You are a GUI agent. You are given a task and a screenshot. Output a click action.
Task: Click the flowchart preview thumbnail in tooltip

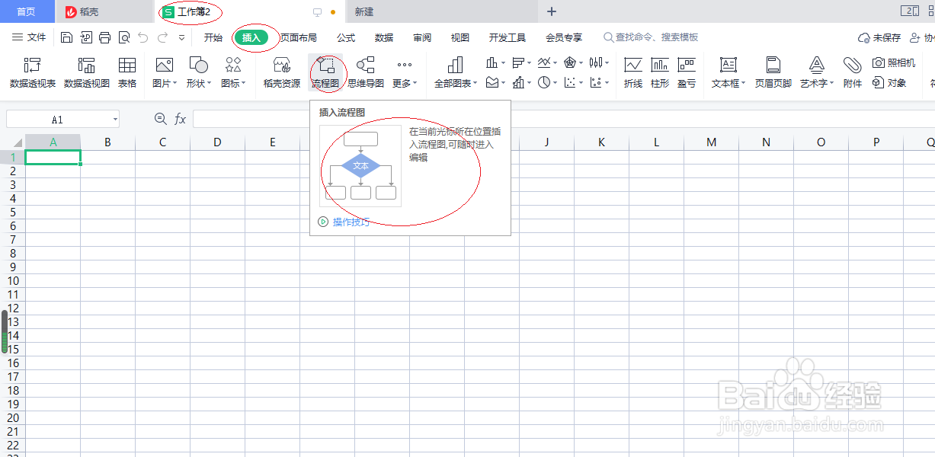(360, 166)
